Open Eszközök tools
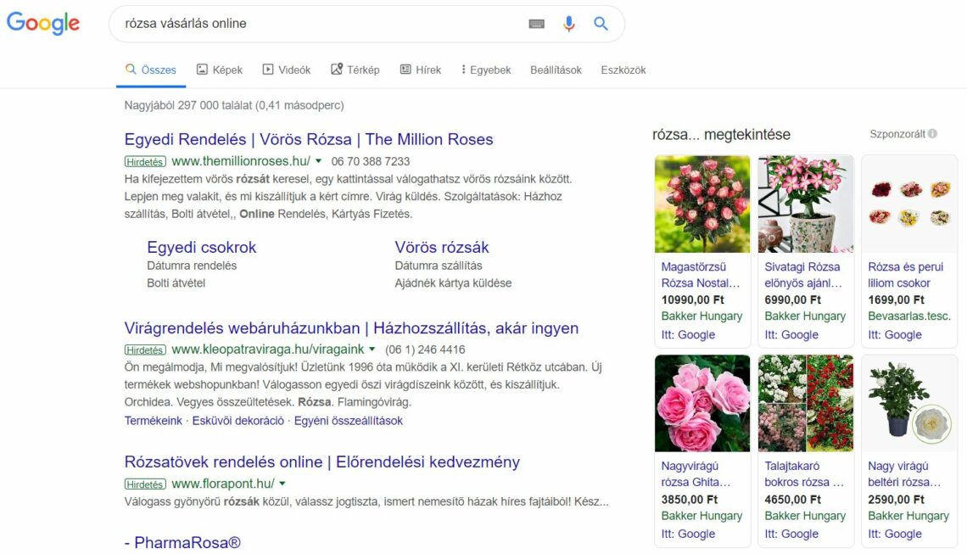 (623, 70)
